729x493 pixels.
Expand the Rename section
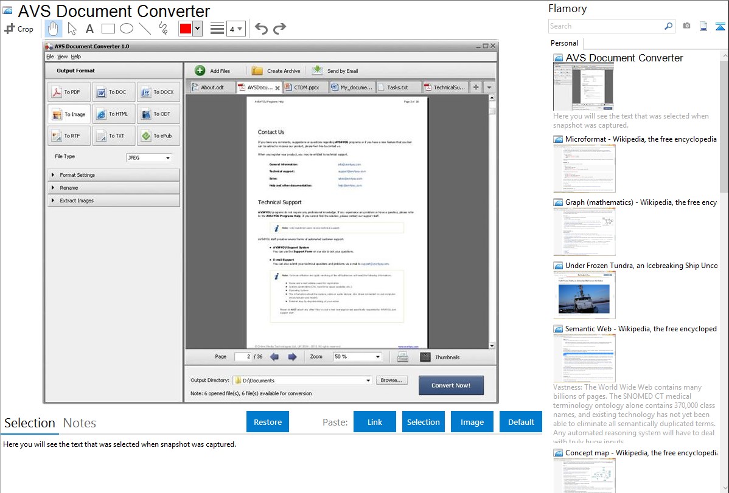(x=113, y=188)
